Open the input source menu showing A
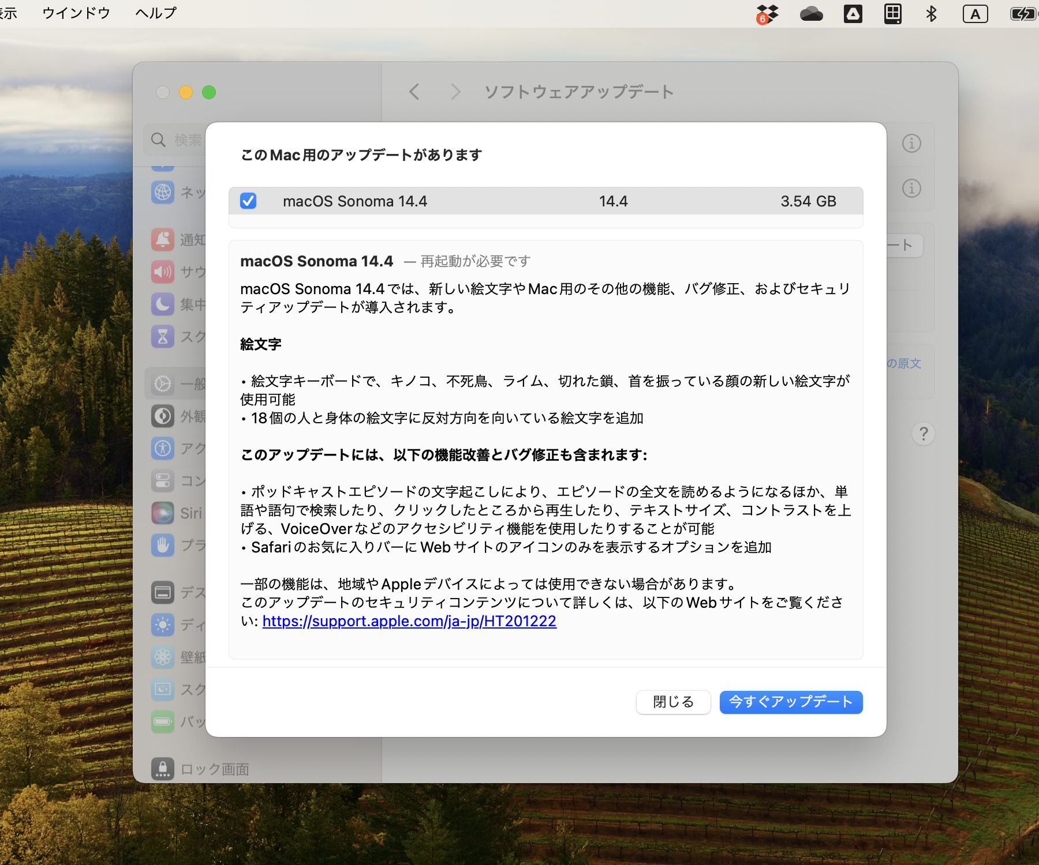 (x=975, y=13)
